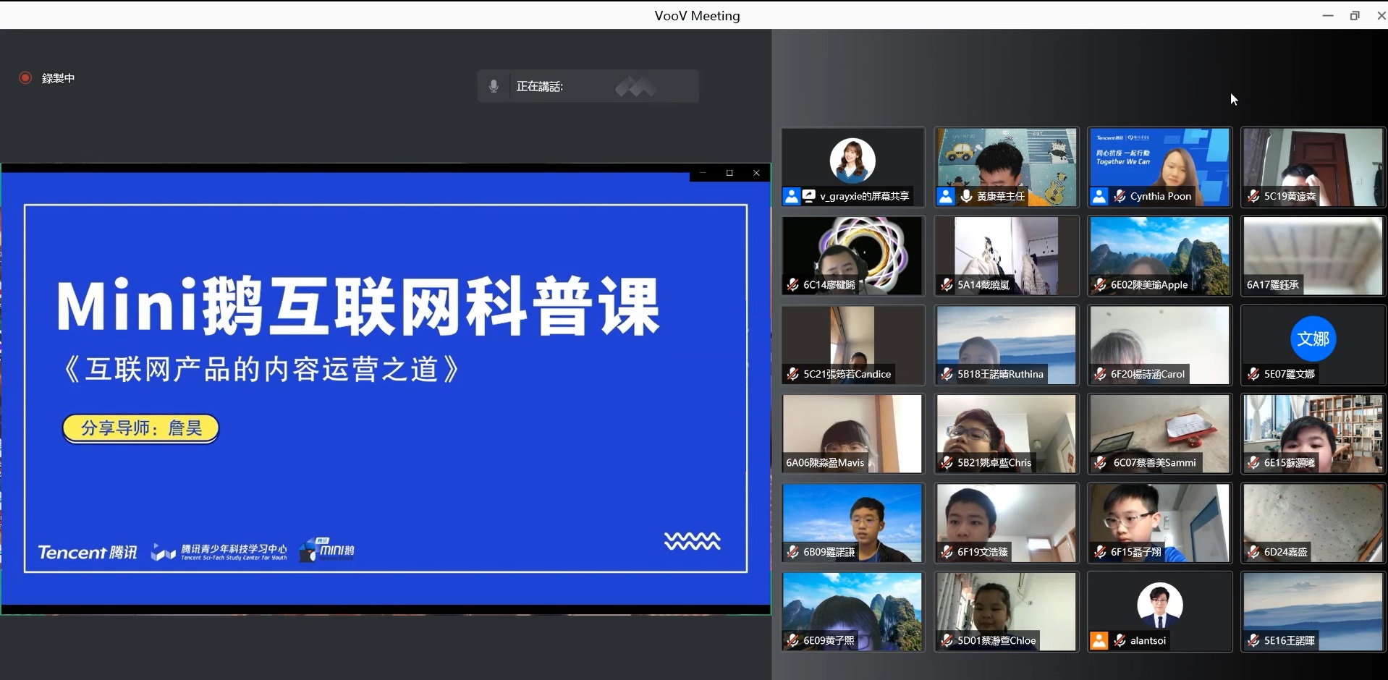Click the red recording indicator icon
1388x680 pixels.
[x=25, y=77]
